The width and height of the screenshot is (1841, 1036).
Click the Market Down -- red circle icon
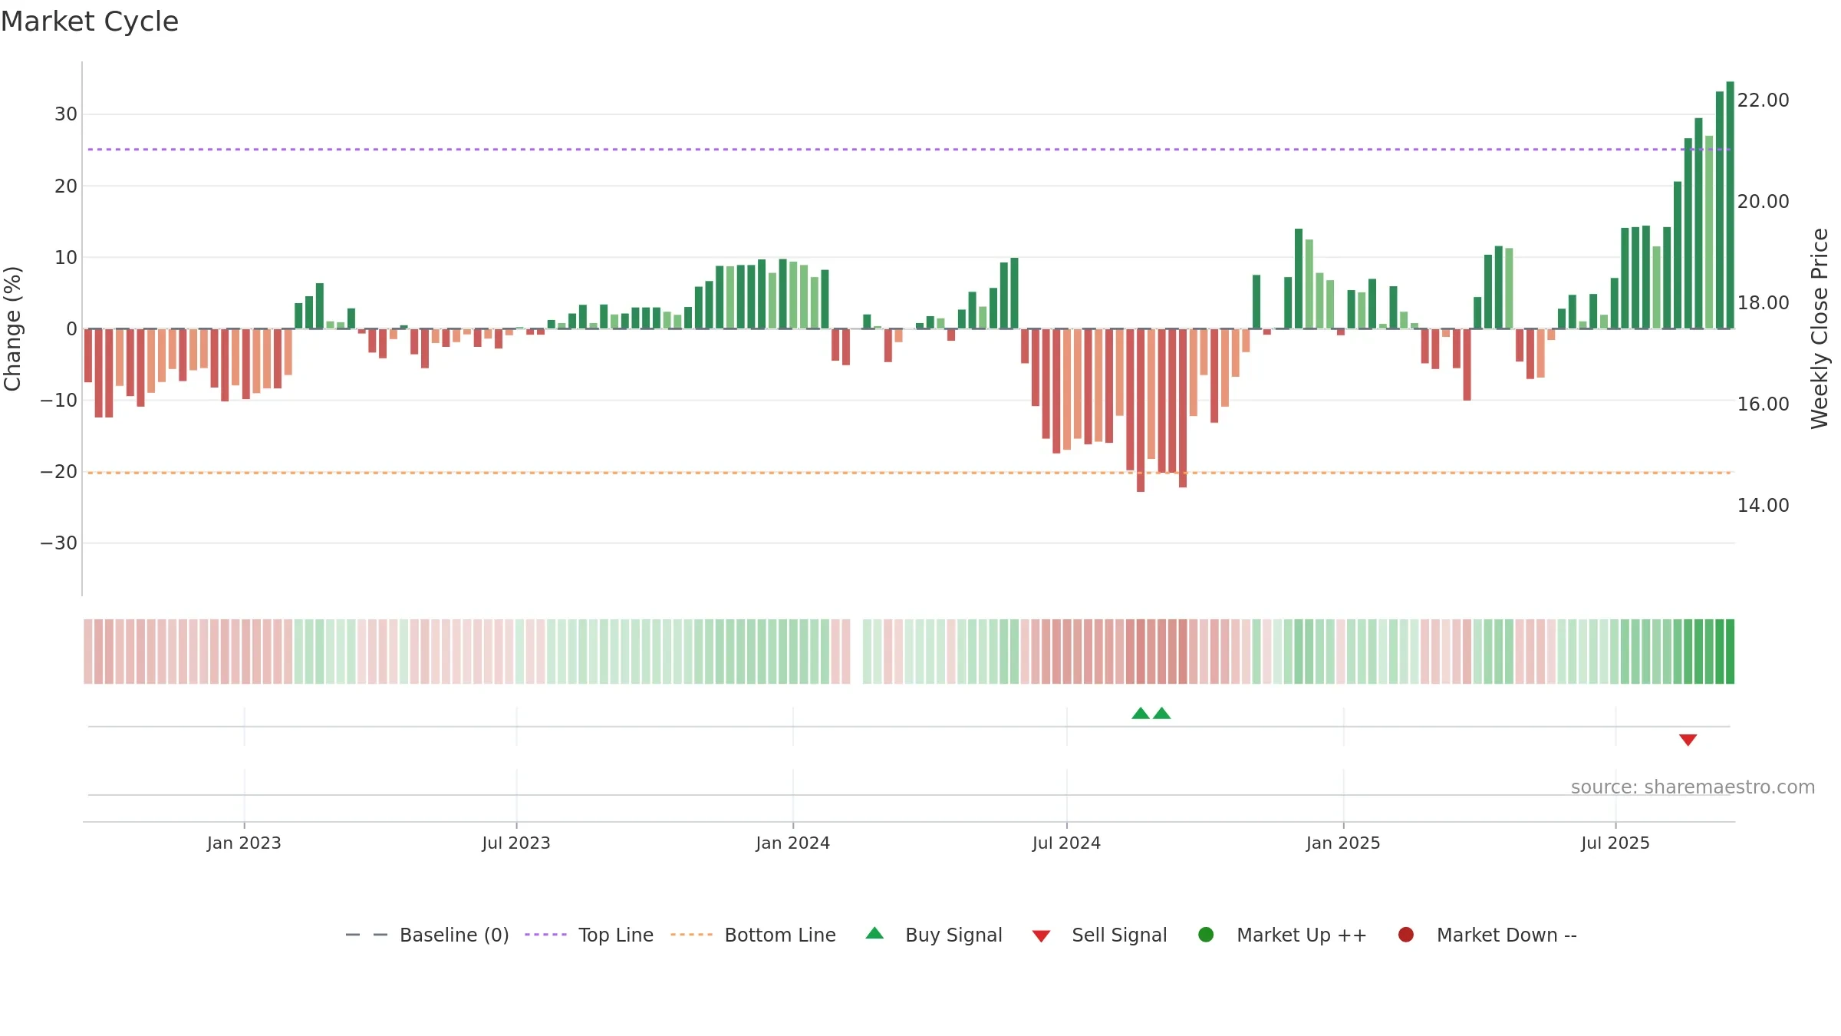coord(1406,935)
